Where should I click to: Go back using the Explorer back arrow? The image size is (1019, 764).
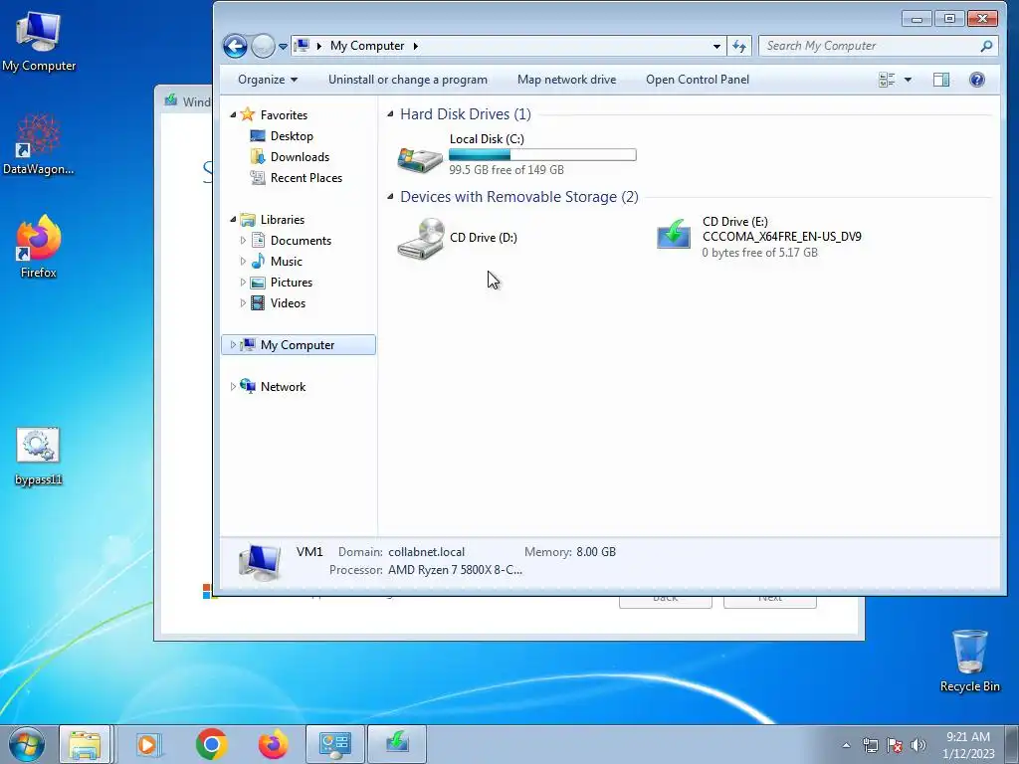(x=235, y=46)
